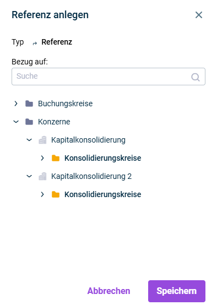217x305 pixels.
Task: Click the purple Speichern button
Action: [177, 291]
